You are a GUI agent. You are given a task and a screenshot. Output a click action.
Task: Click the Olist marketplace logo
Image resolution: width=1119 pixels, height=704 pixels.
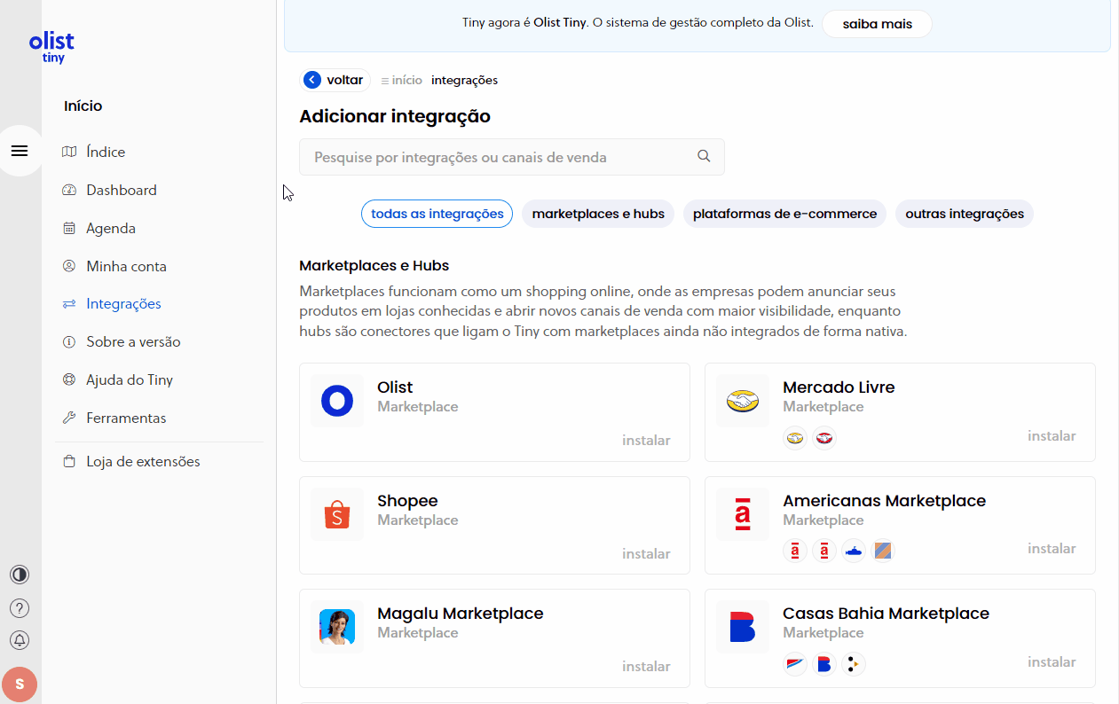coord(337,401)
